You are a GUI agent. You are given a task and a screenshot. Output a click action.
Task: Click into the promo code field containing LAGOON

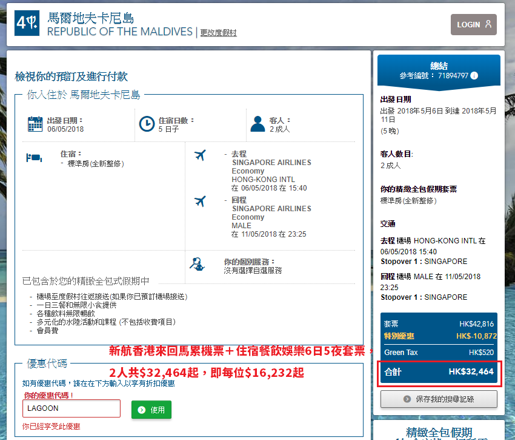coord(71,408)
